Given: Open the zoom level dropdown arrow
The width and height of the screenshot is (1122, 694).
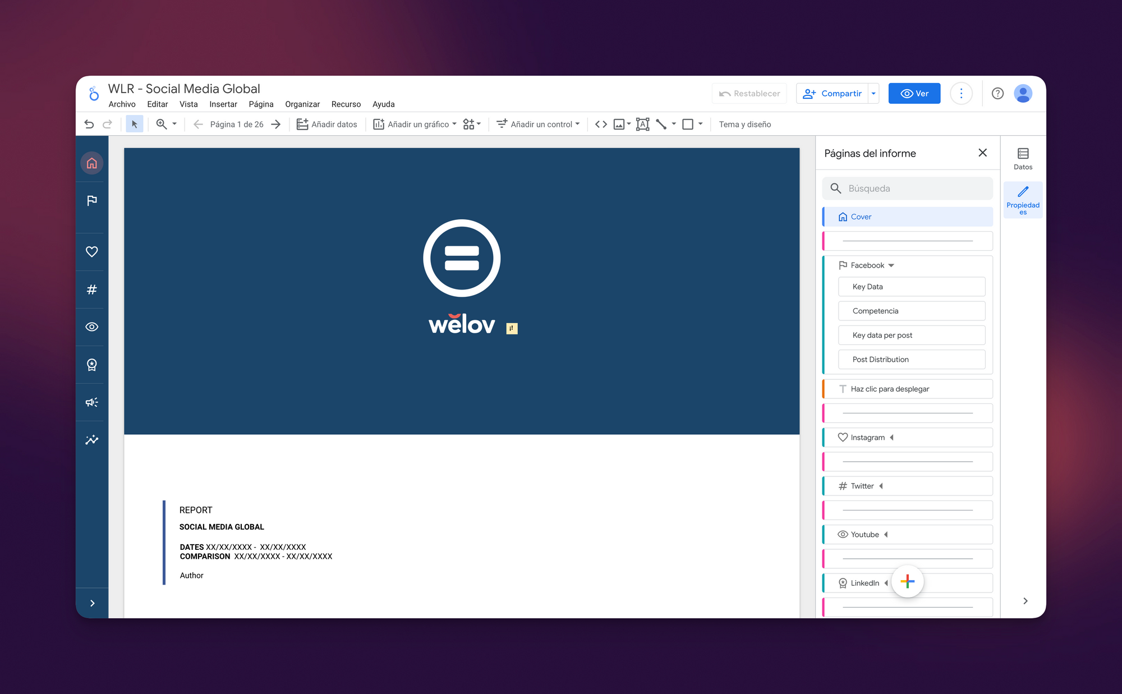Looking at the screenshot, I should 174,124.
